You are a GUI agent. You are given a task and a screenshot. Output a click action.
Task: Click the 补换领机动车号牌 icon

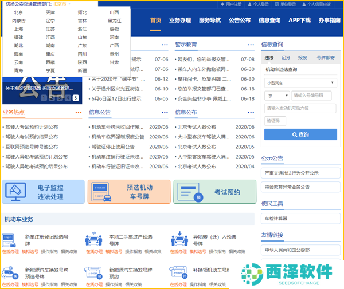178,272
